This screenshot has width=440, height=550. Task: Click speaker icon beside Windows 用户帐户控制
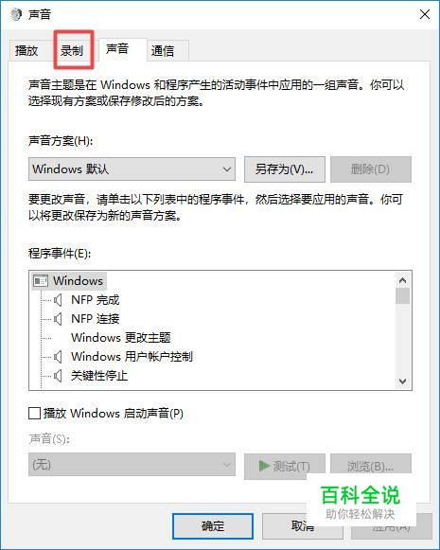click(59, 357)
